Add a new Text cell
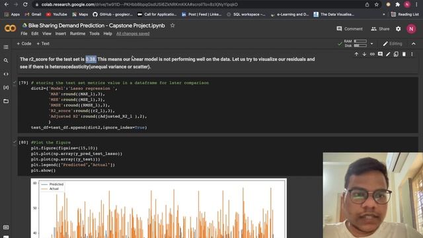Viewport: 423px width, 238px height. [x=43, y=44]
